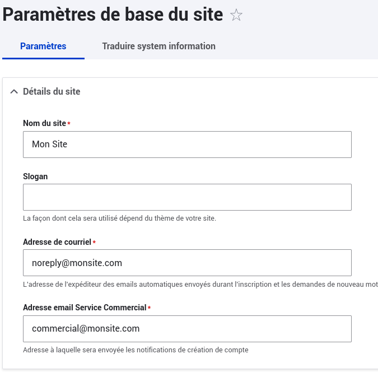378x377 pixels.
Task: Click the asterisk after Service Commercial label
Action: tap(150, 308)
